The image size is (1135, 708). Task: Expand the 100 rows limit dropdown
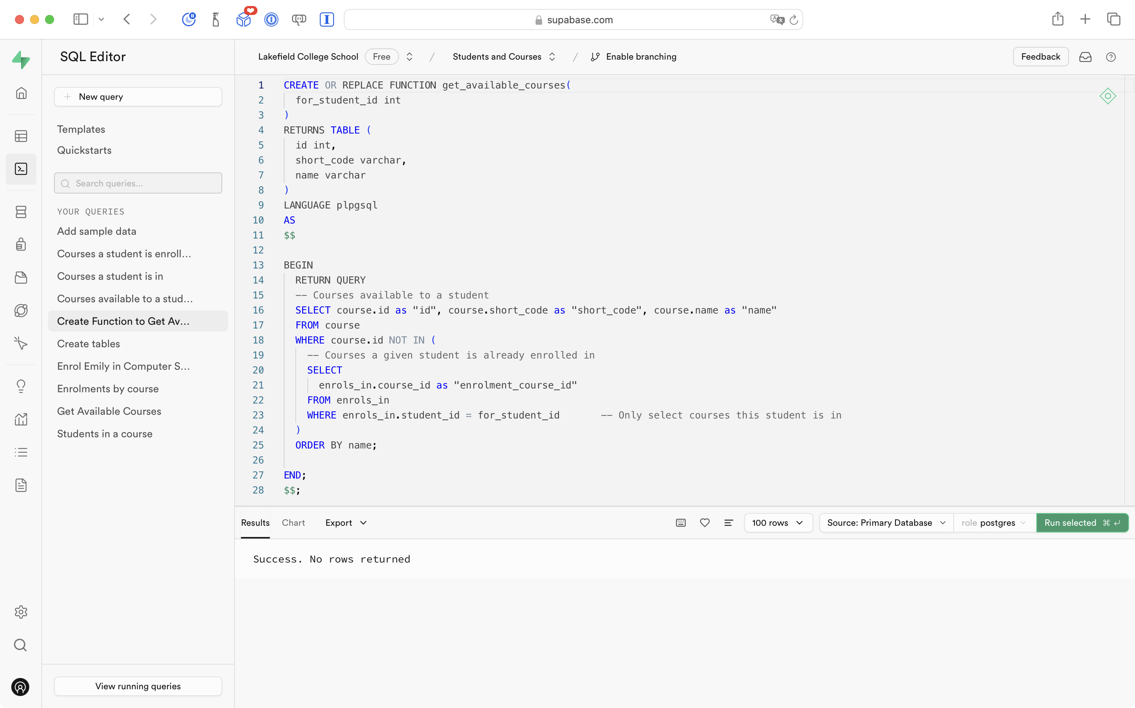777,523
